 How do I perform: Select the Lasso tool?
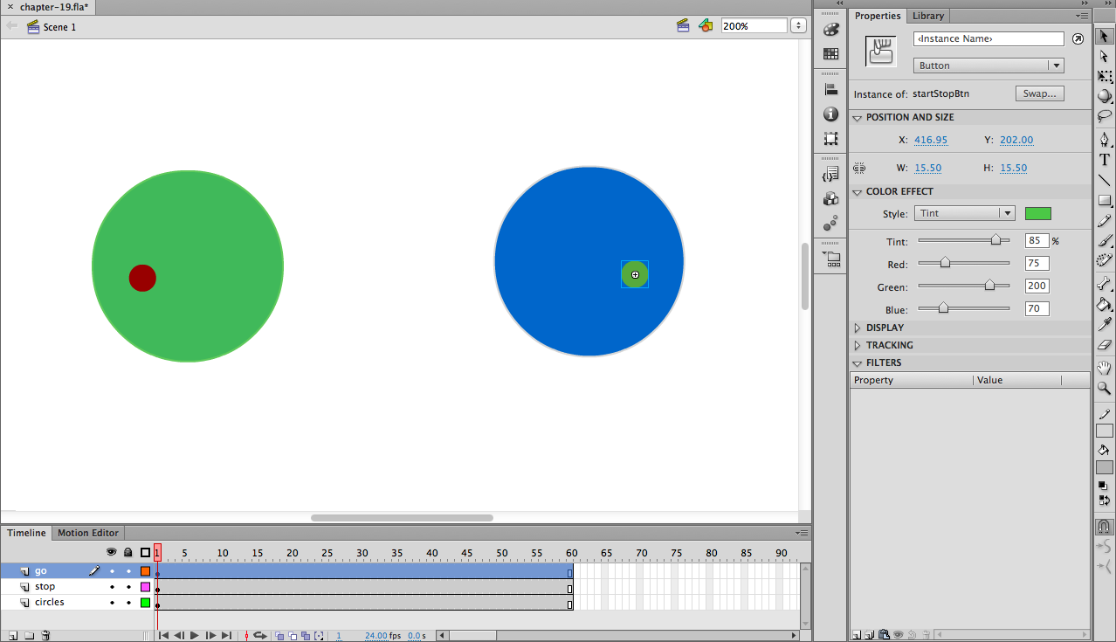1105,116
